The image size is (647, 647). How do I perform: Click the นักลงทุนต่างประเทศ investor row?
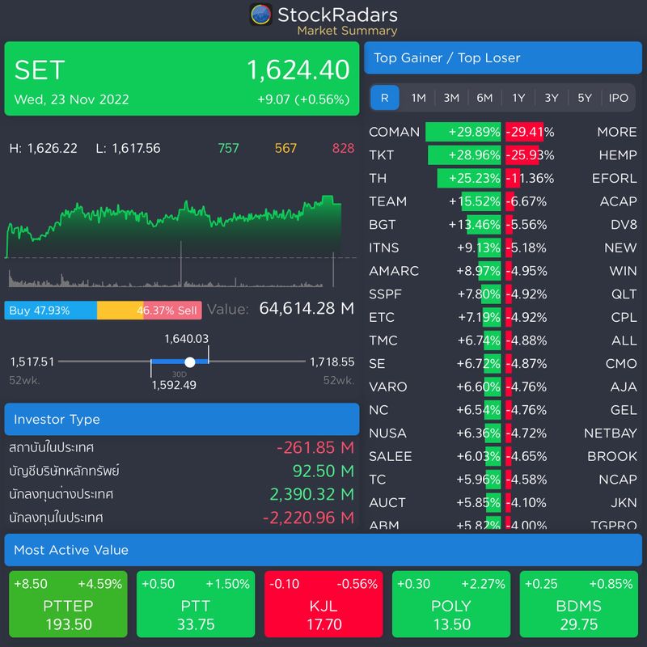pos(181,494)
